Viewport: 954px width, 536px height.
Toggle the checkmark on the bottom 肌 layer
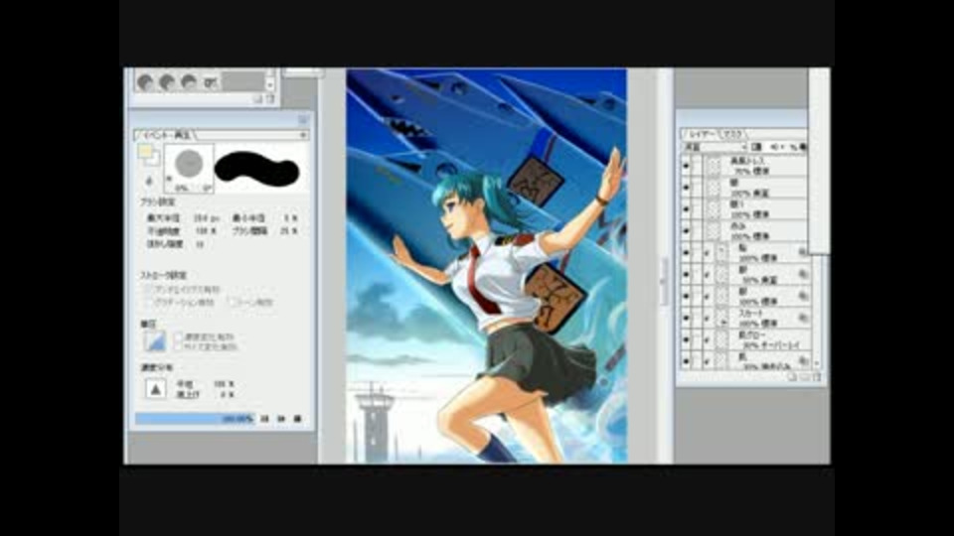(707, 361)
